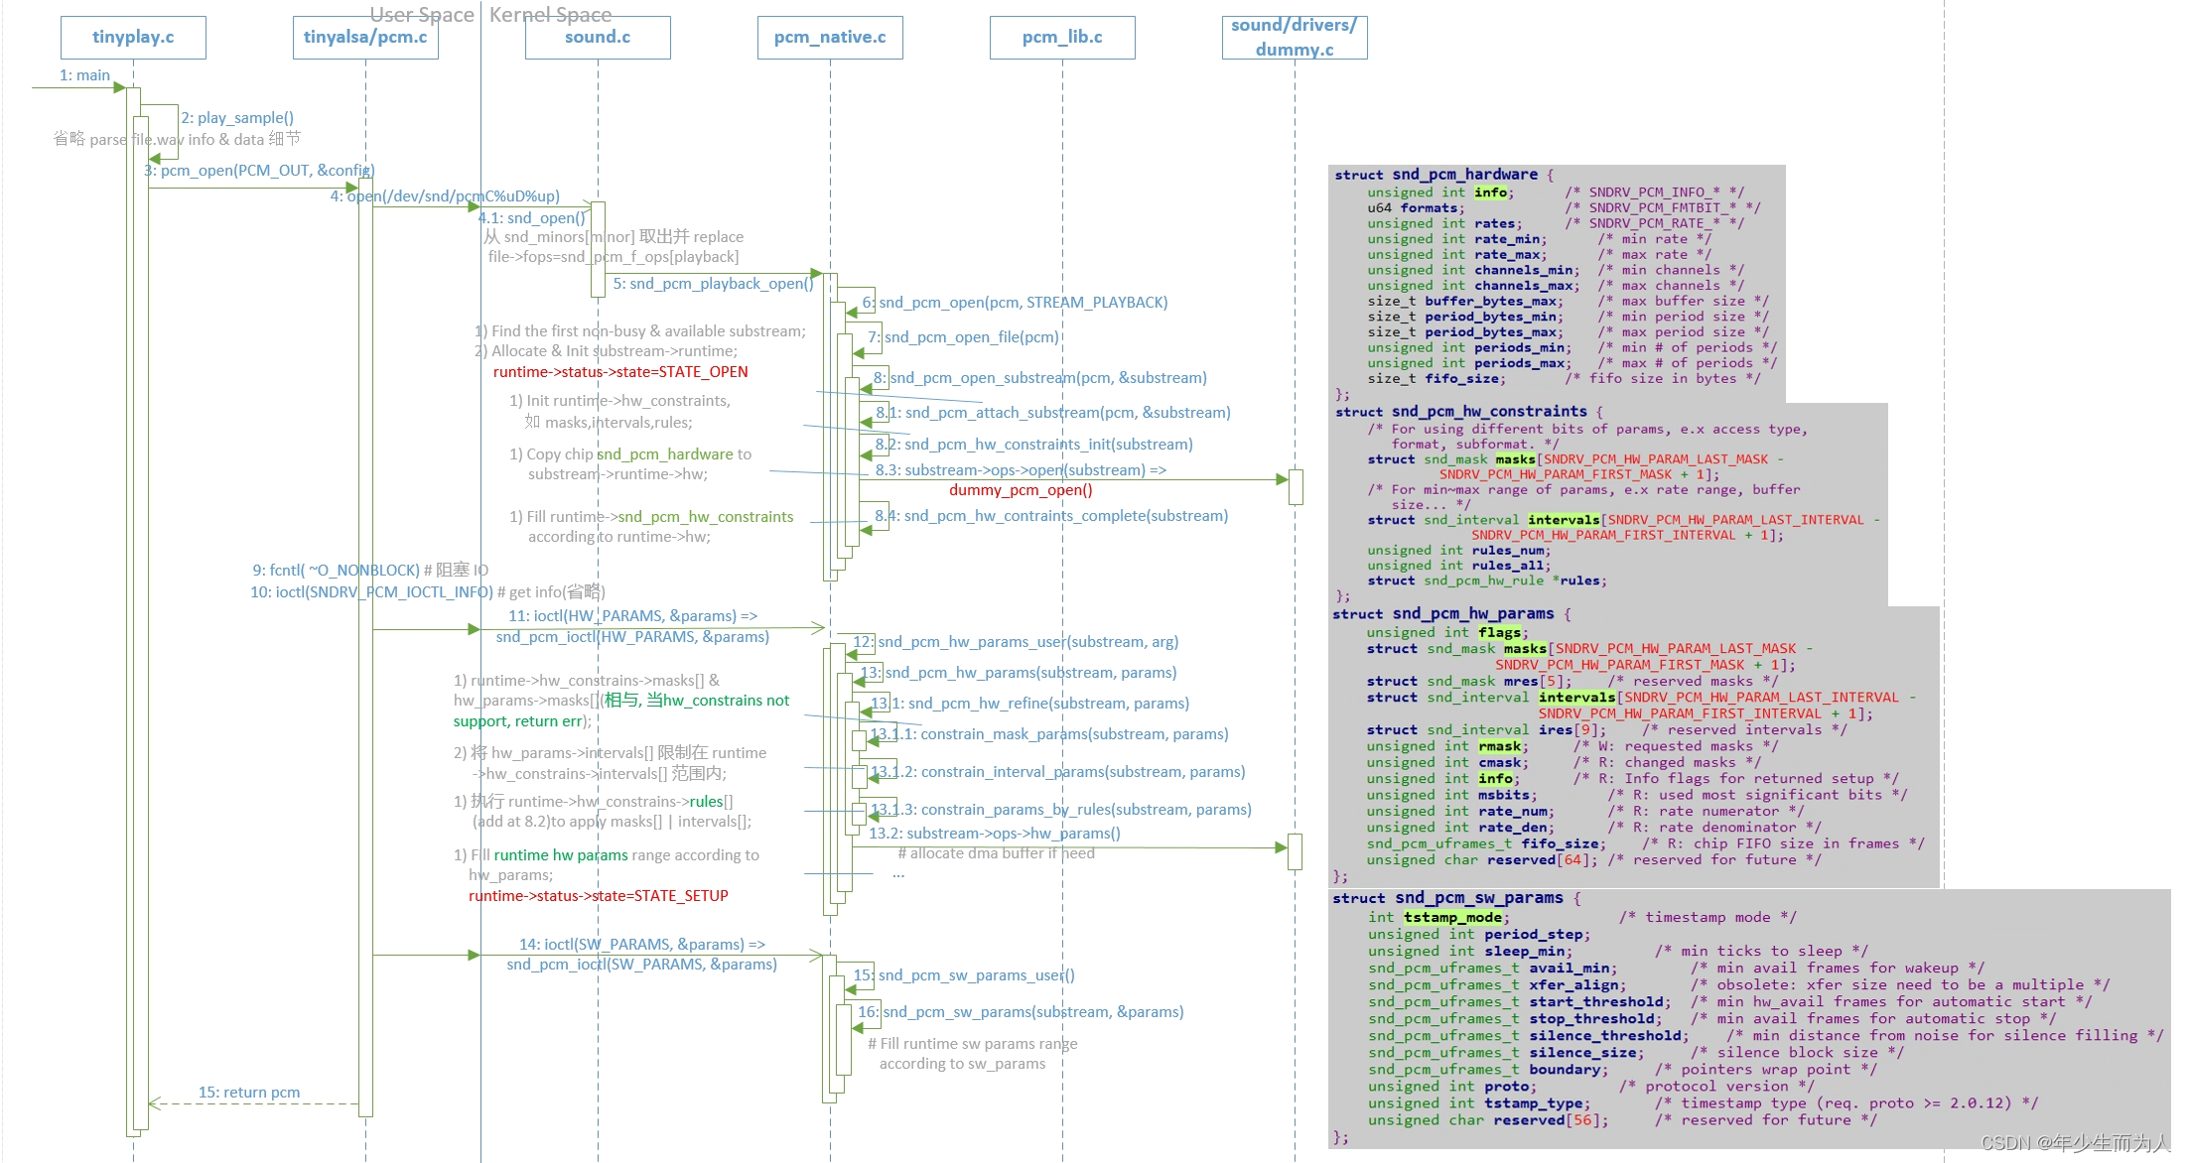Select the tinyalsa/pcm.c header box
Image resolution: width=2187 pixels, height=1163 pixels.
click(x=365, y=38)
